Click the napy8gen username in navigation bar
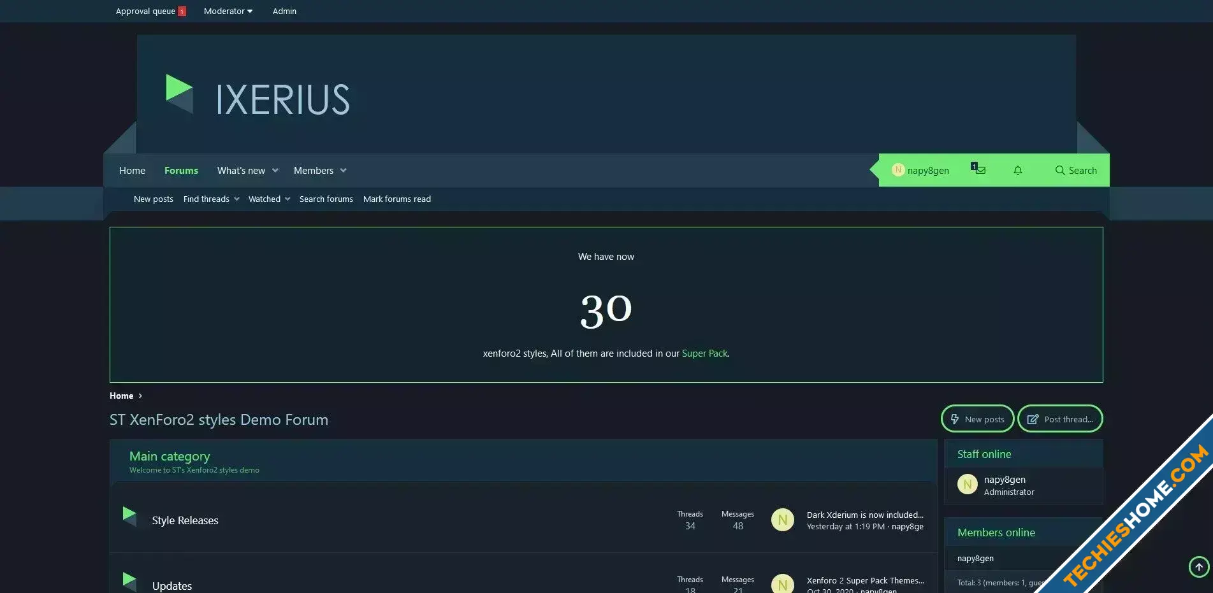Image resolution: width=1213 pixels, height=593 pixels. 928,170
